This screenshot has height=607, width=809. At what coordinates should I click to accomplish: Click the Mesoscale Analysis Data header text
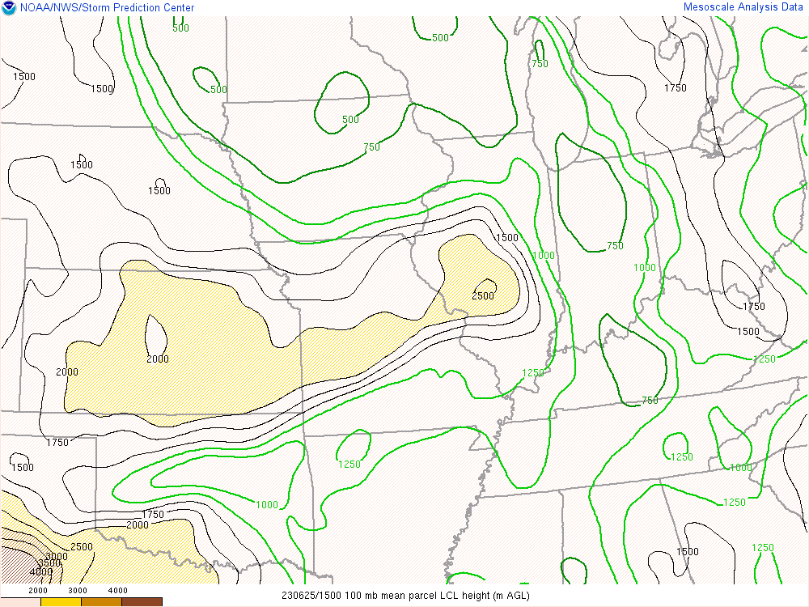[744, 6]
